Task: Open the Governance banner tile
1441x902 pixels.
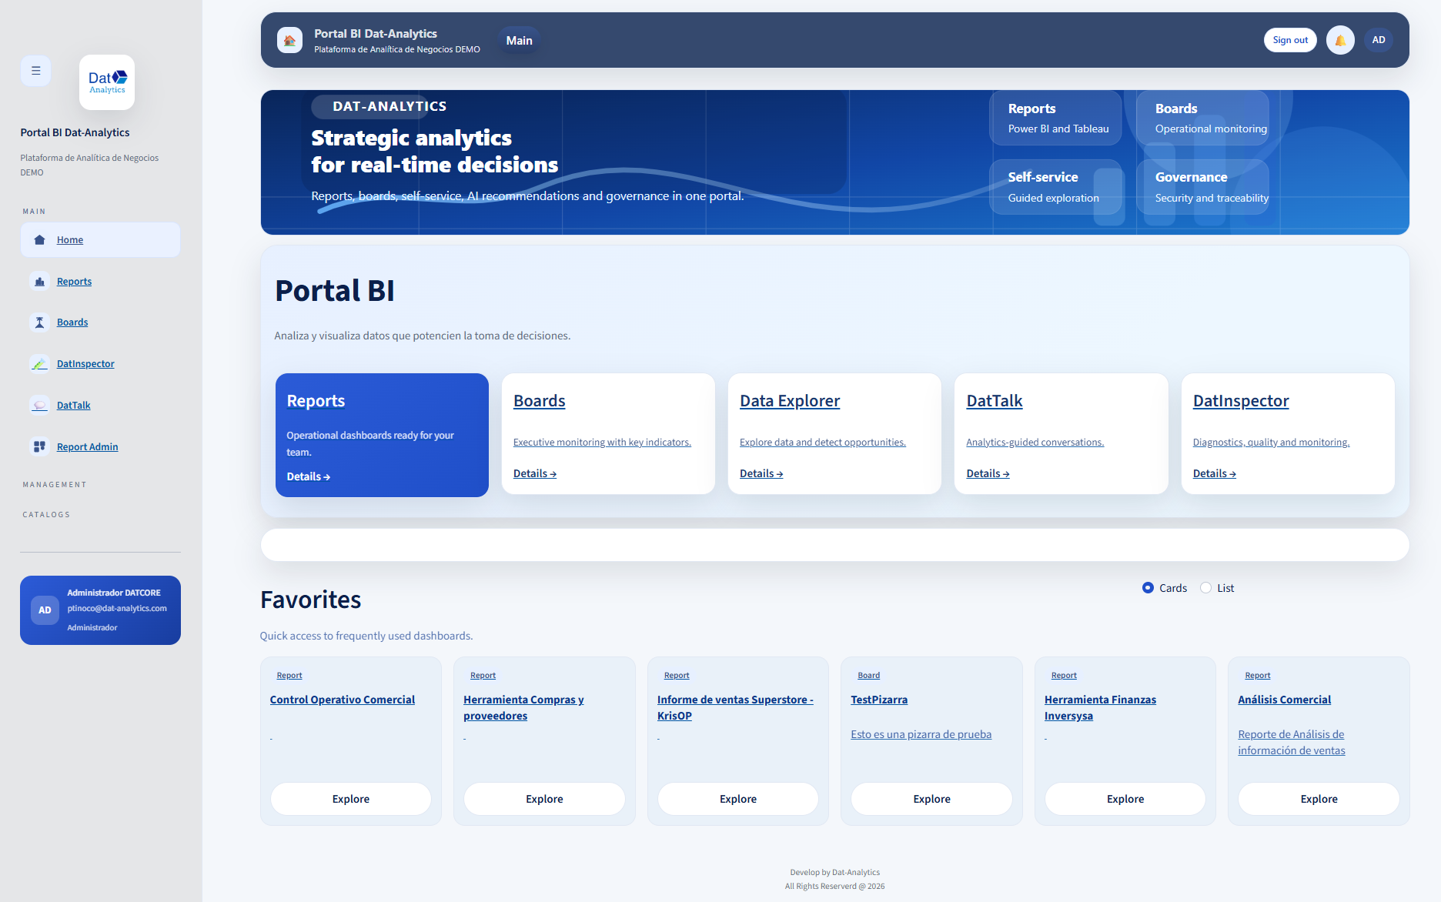Action: pyautogui.click(x=1202, y=186)
